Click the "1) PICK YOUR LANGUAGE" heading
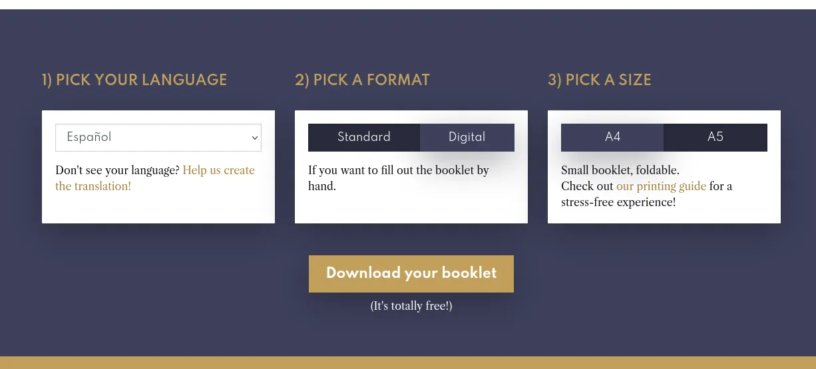The image size is (816, 369). tap(134, 80)
